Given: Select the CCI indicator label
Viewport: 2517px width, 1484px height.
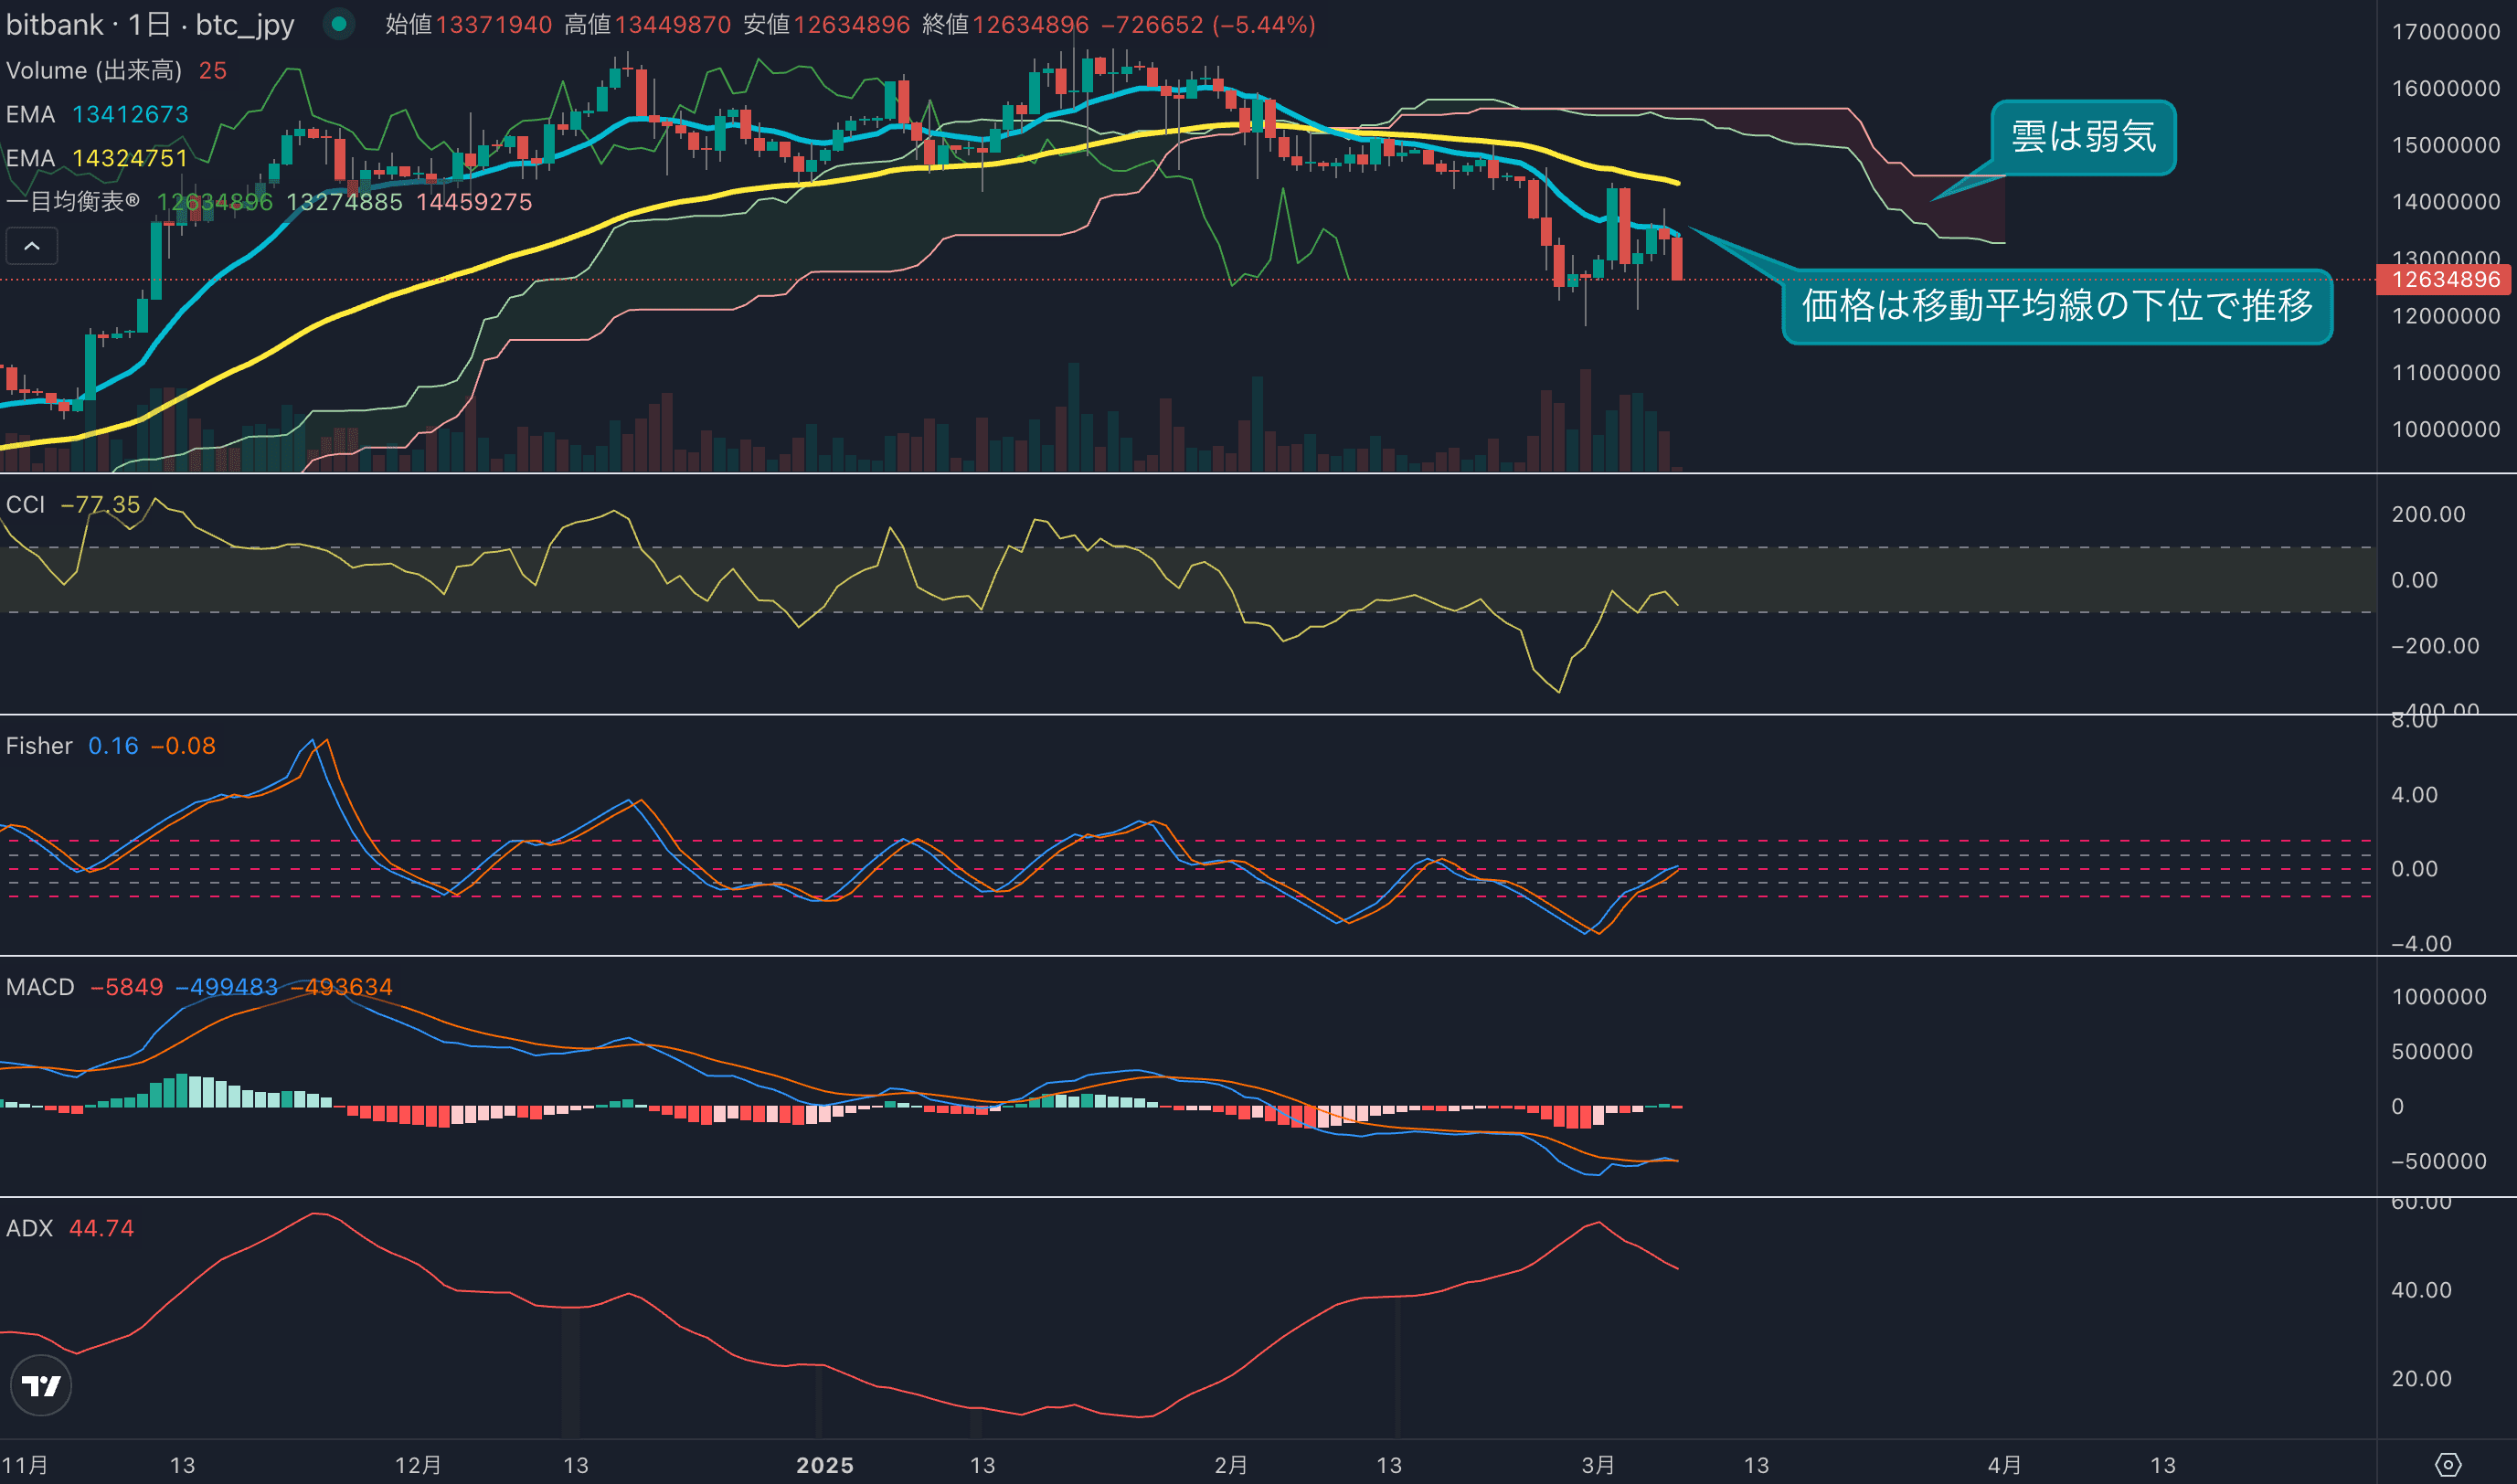Looking at the screenshot, I should click(26, 504).
